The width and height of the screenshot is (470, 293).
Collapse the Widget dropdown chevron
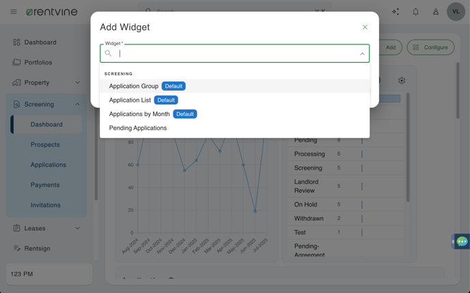362,54
